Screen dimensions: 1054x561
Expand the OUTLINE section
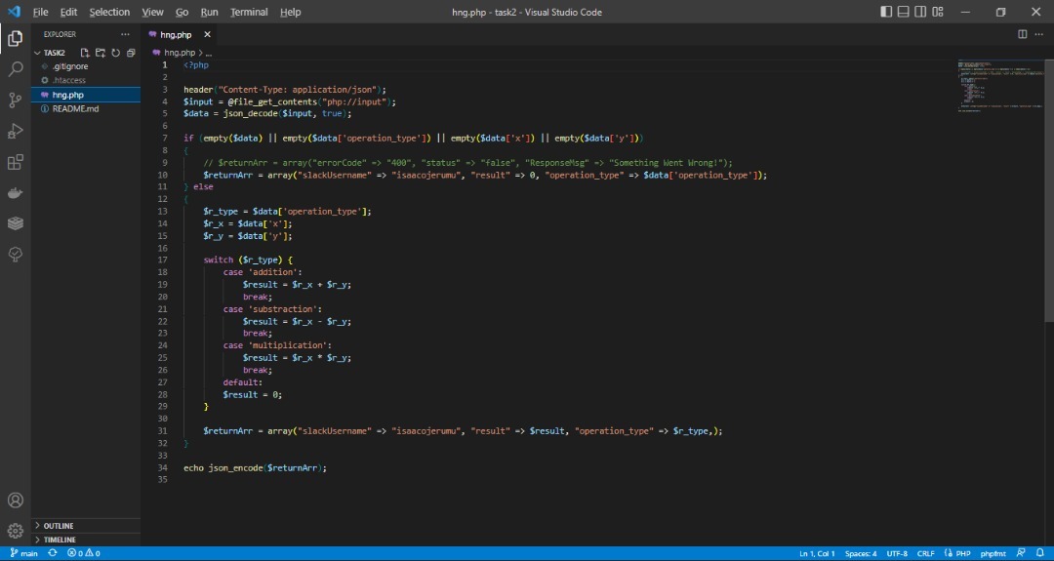point(59,526)
